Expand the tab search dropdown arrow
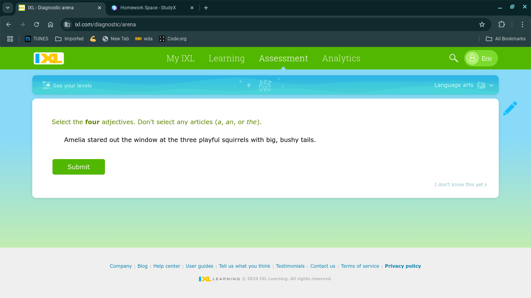531x298 pixels. (x=8, y=8)
